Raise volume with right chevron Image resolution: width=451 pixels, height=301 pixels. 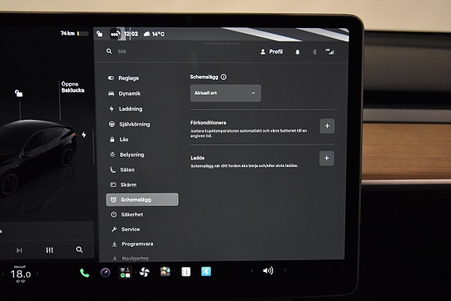pos(285,270)
